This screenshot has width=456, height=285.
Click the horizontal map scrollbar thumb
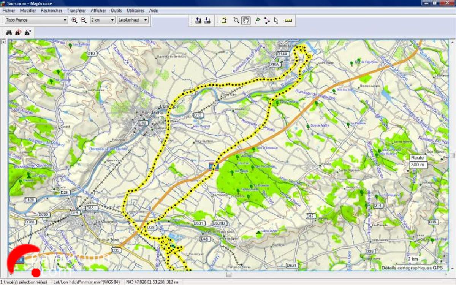228,274
